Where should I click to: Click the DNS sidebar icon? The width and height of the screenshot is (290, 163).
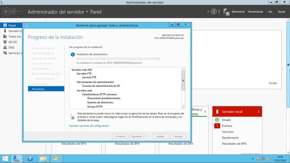coord(5,48)
